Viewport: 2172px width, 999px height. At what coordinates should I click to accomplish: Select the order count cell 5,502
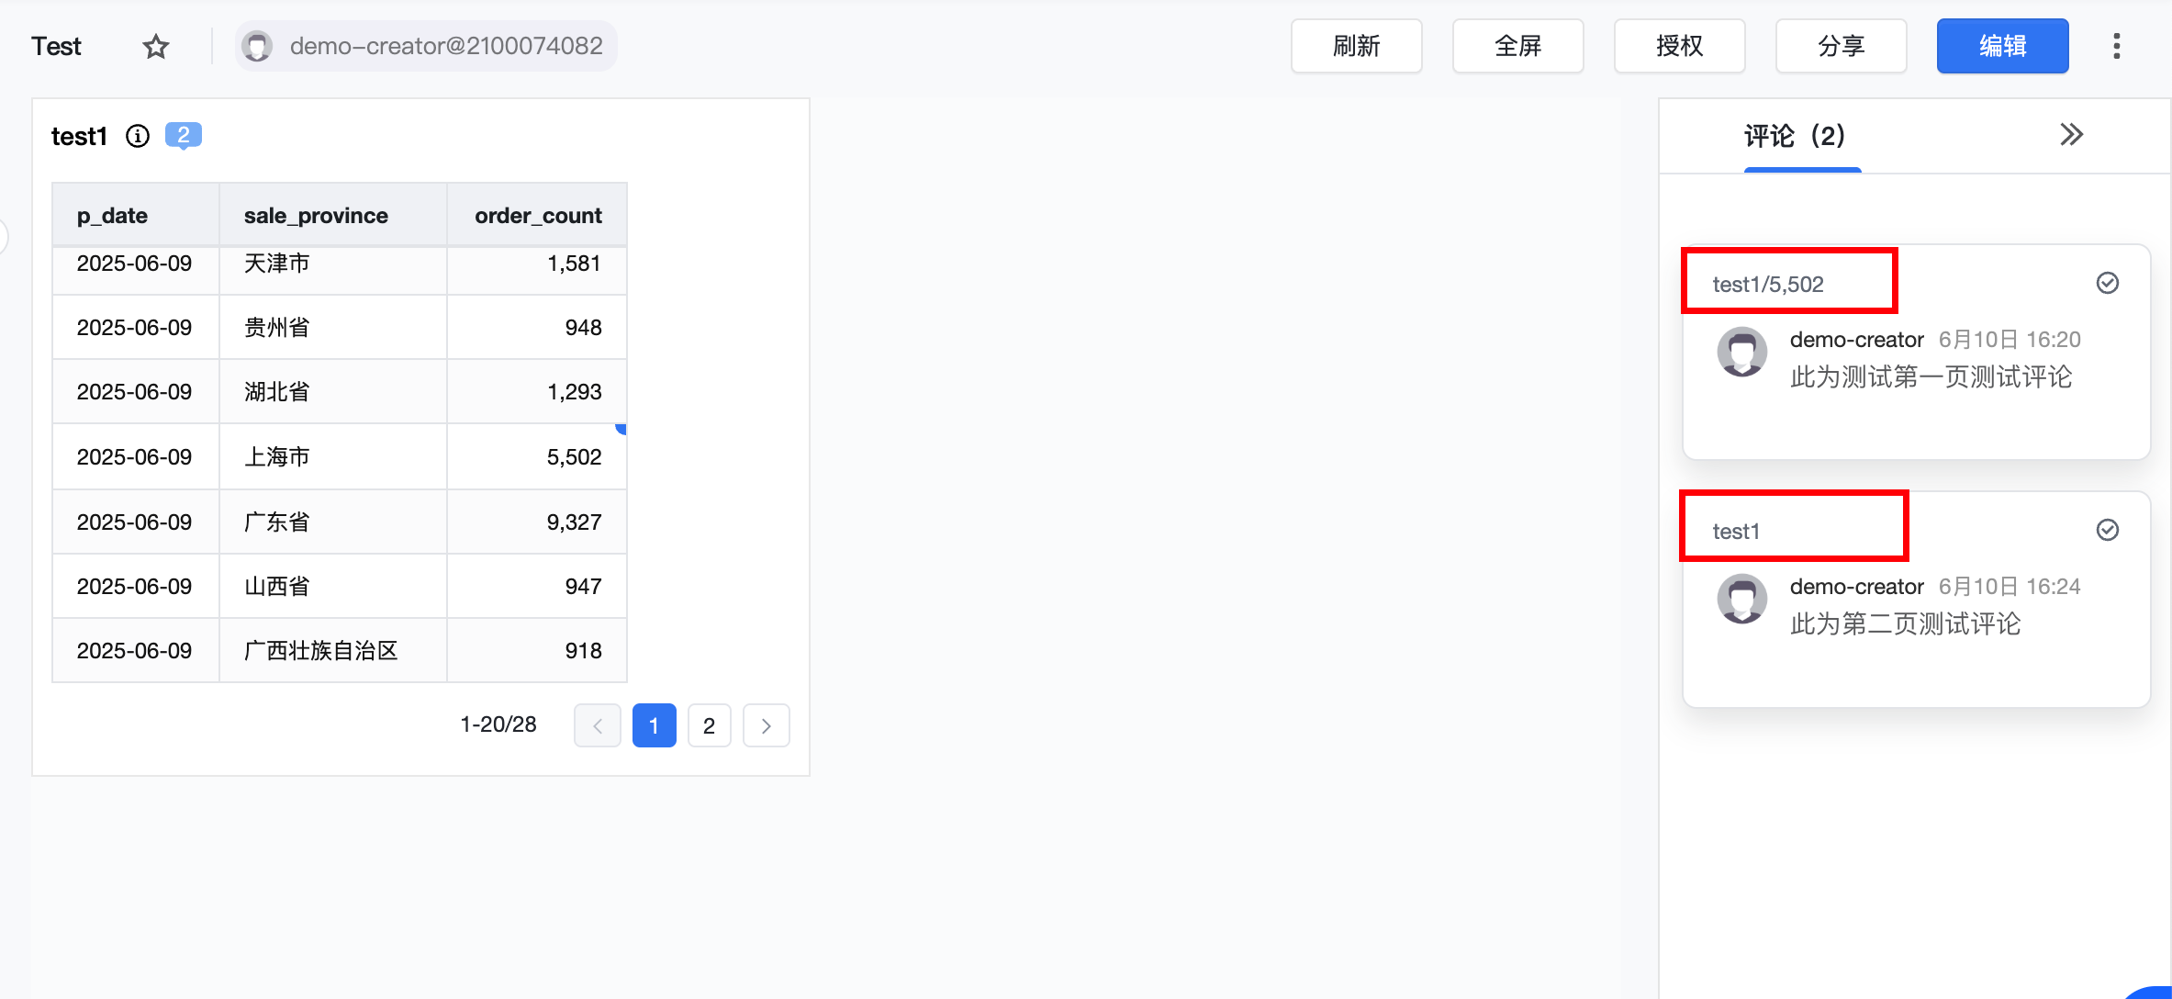point(537,456)
